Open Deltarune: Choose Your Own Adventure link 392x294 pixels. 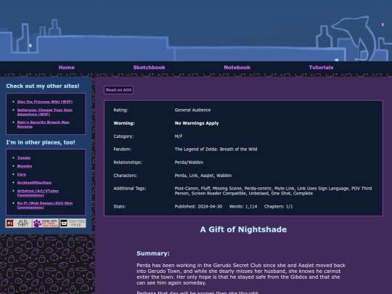(x=45, y=112)
